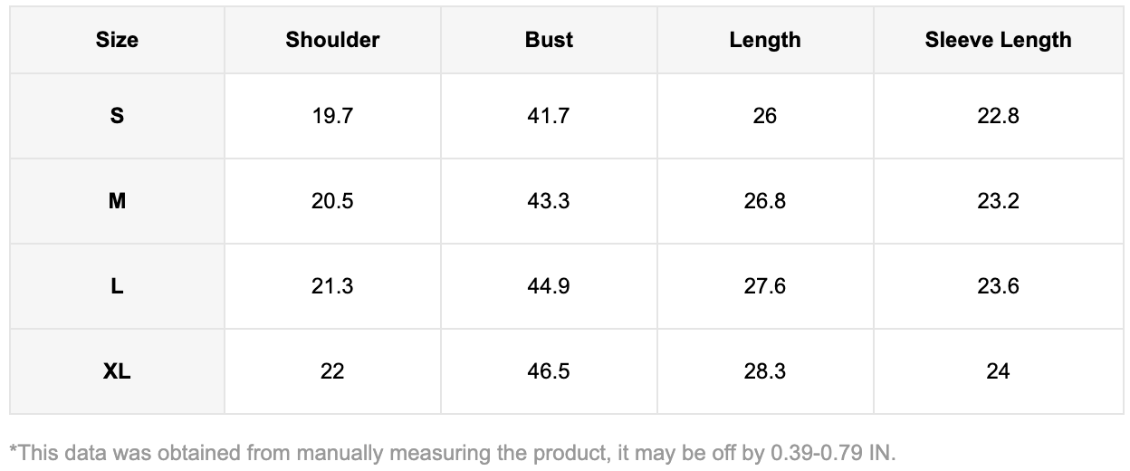Click the manual measurement disclaimer footnote
Screen dimensions: 1130x471
pos(452,451)
